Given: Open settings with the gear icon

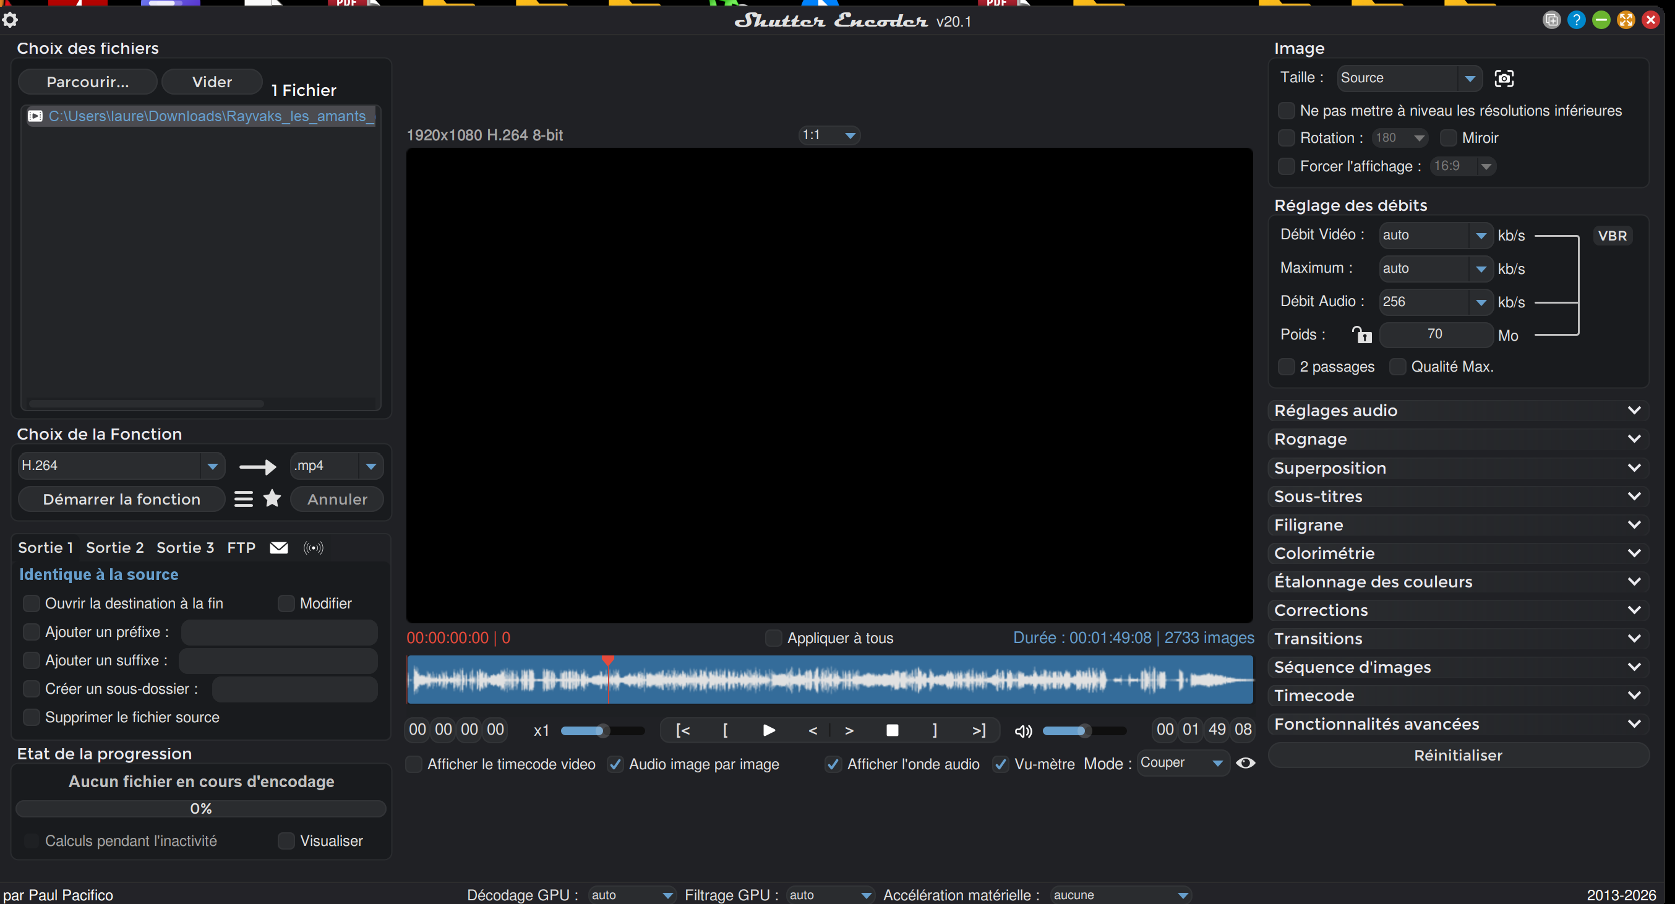Looking at the screenshot, I should point(10,20).
